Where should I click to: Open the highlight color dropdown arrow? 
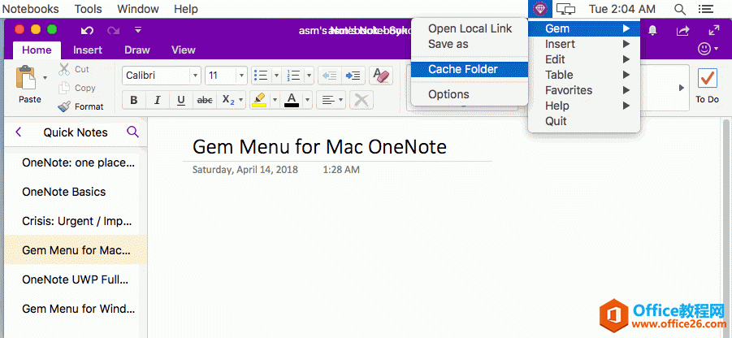coord(275,100)
